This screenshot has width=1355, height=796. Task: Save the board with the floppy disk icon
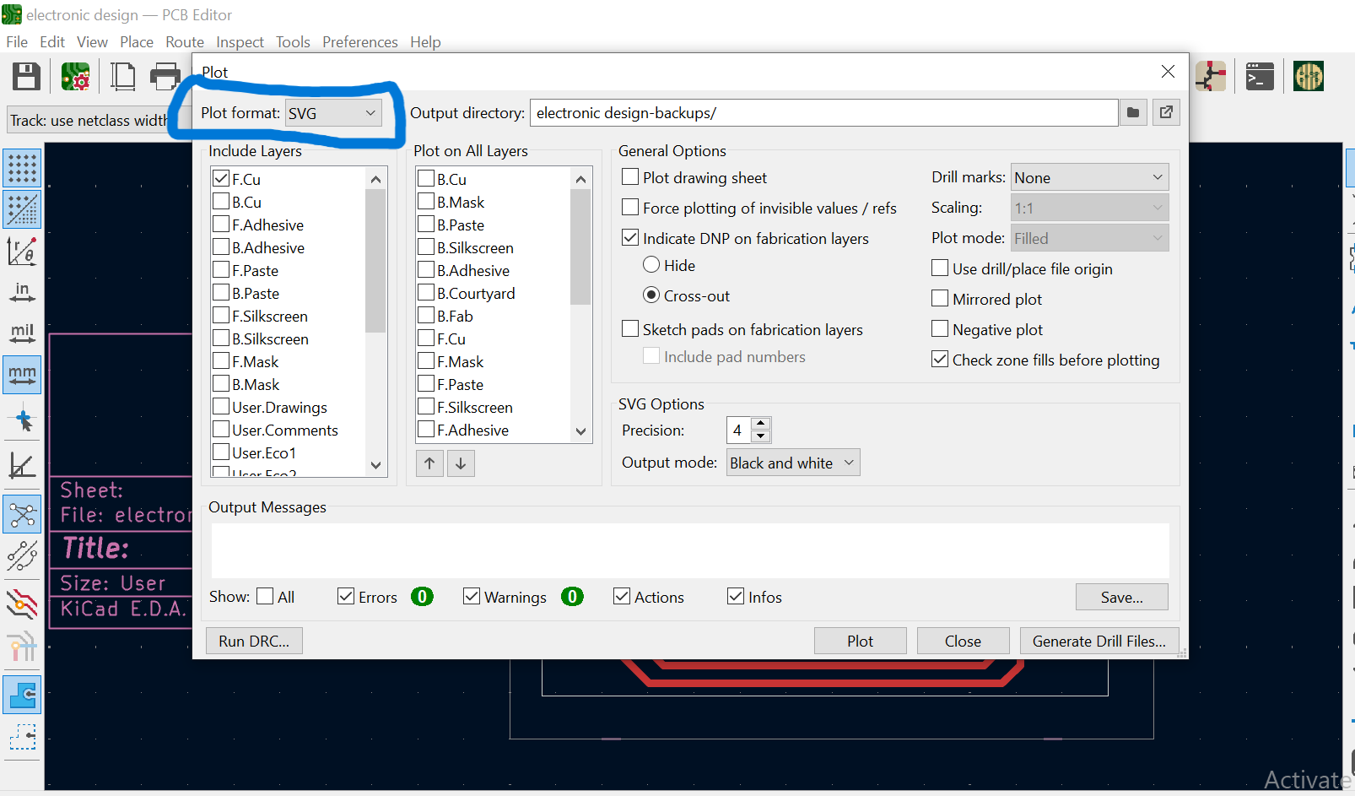pos(26,77)
